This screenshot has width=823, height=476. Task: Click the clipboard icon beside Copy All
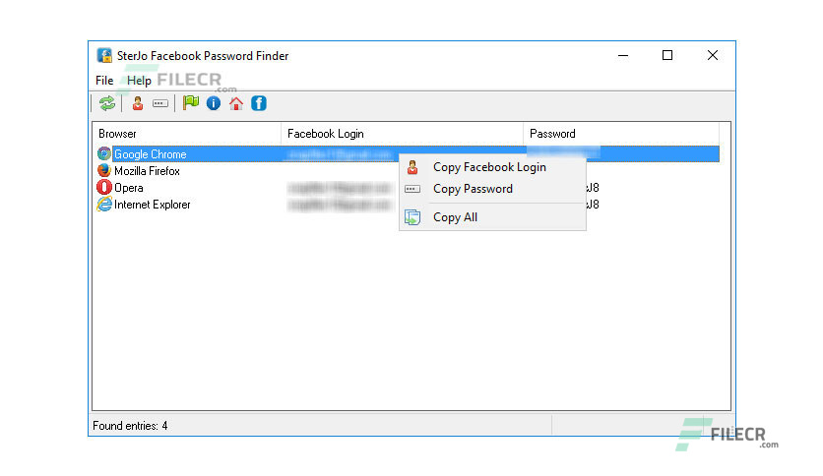[x=412, y=217]
